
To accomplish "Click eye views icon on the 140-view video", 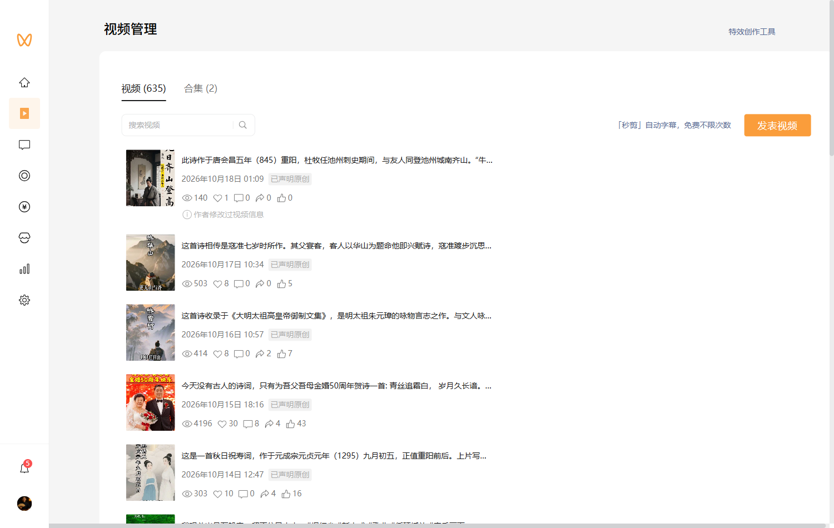I will (187, 198).
